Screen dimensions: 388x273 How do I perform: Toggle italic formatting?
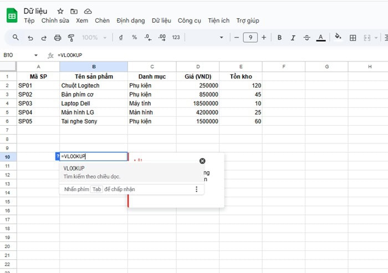293,38
